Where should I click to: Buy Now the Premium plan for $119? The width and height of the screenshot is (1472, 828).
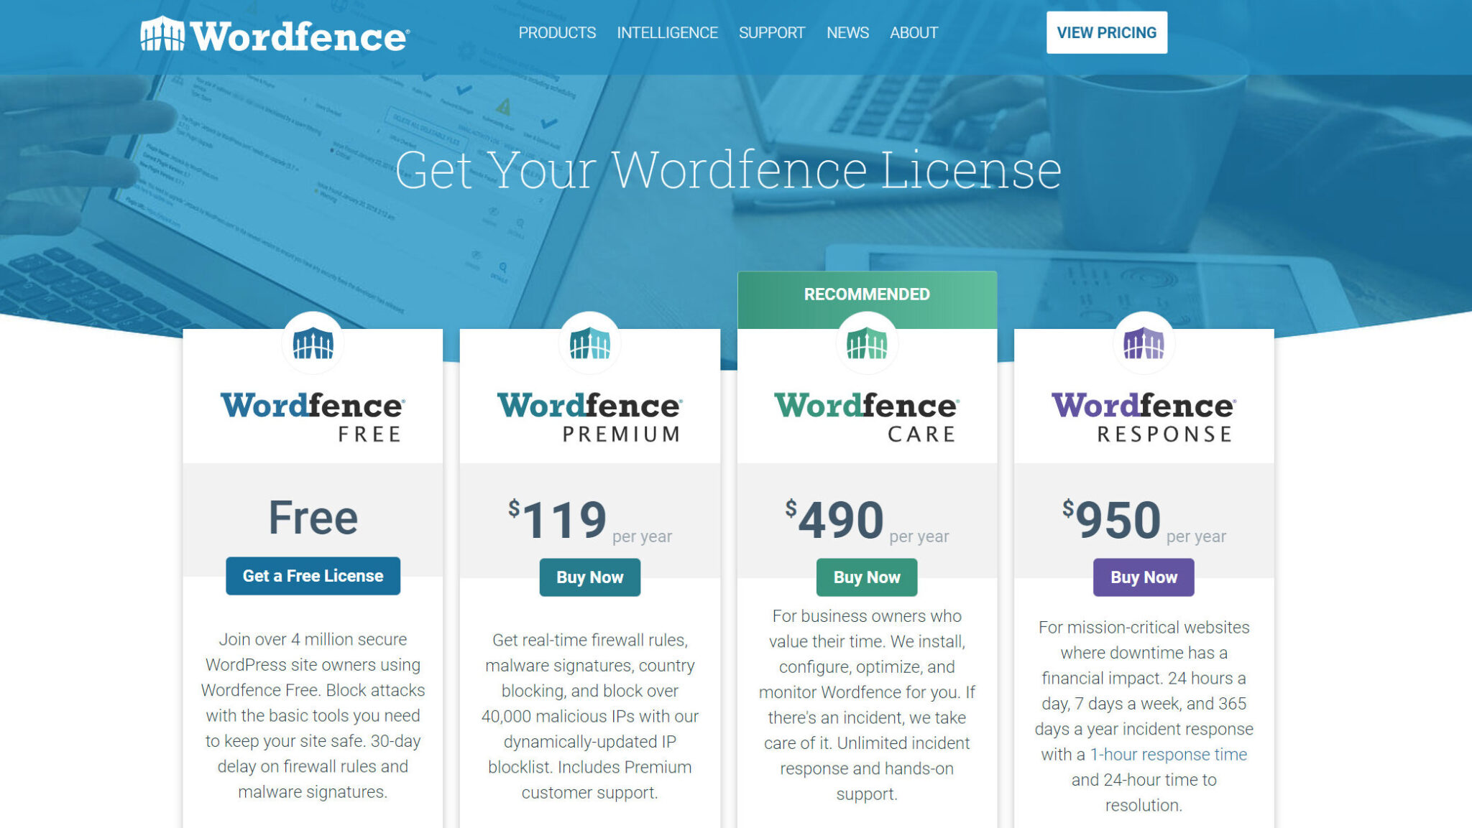[x=589, y=577]
